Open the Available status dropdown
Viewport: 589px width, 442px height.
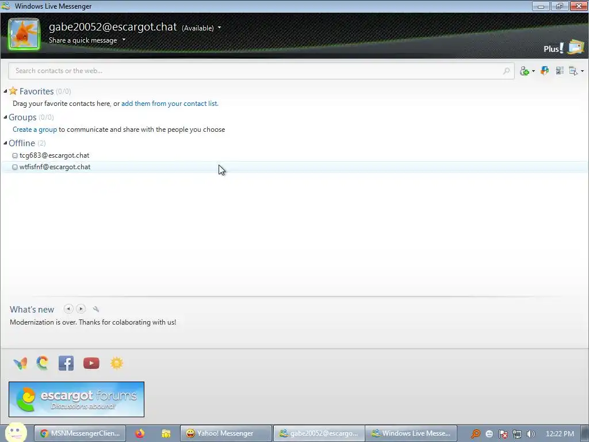201,28
